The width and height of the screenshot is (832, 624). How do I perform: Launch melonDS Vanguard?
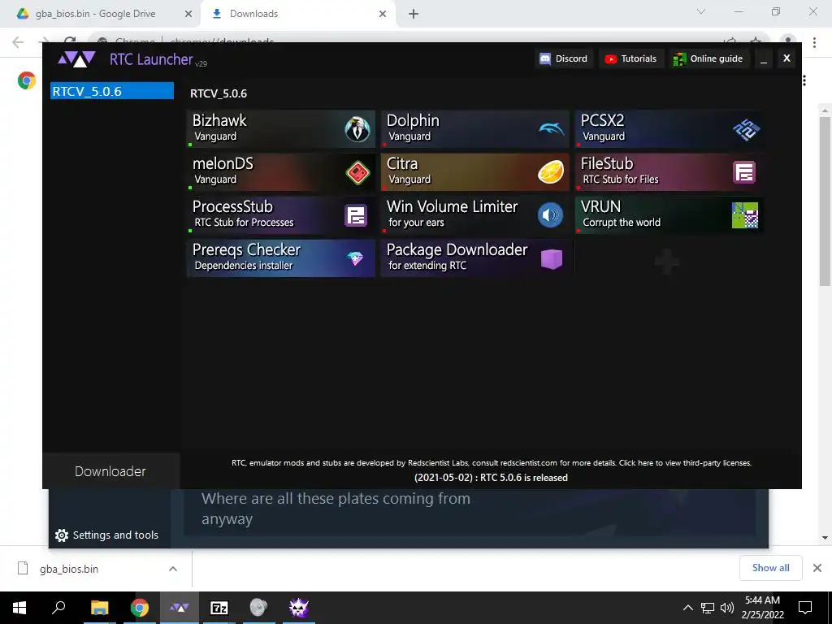[x=280, y=172]
